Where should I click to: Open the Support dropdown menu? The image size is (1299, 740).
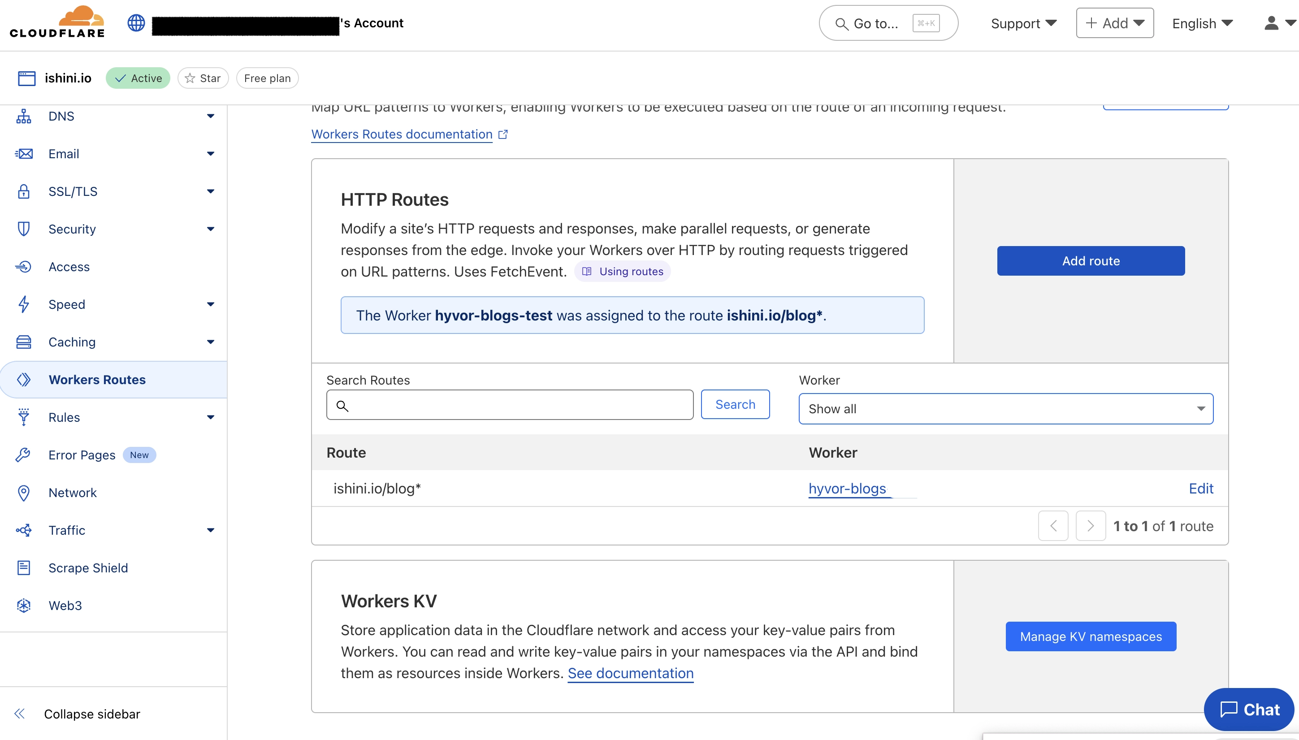(1023, 23)
